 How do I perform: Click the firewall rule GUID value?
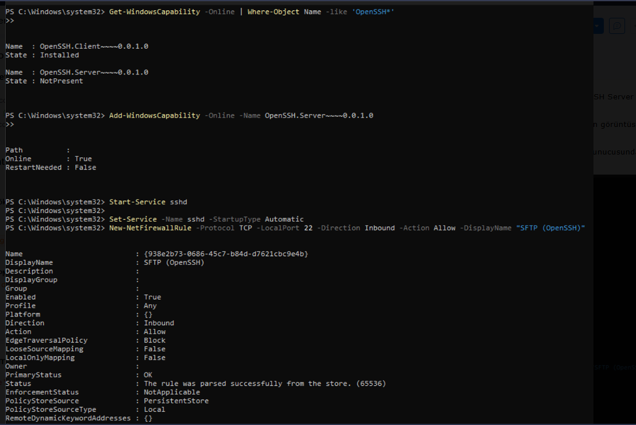coord(226,254)
